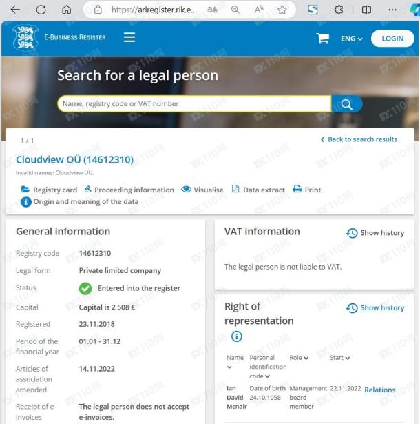
Task: Open the browser home page icon
Action: coord(67,10)
